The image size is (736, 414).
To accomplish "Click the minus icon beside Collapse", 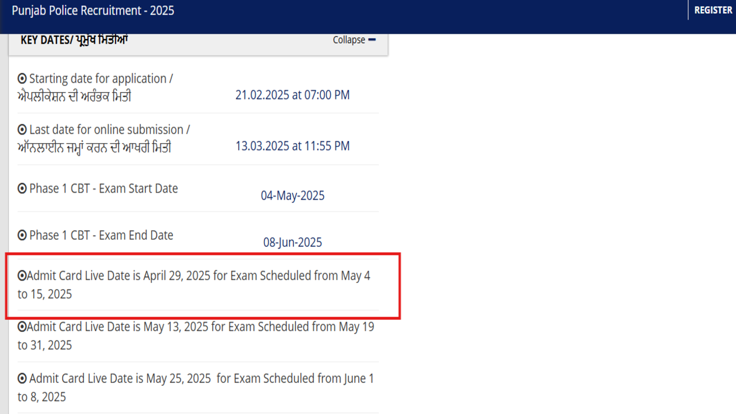I will [x=372, y=40].
